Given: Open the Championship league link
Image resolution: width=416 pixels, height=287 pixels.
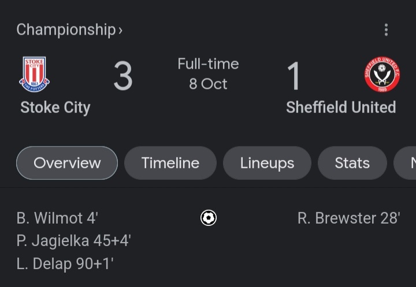Looking at the screenshot, I should coord(66,30).
